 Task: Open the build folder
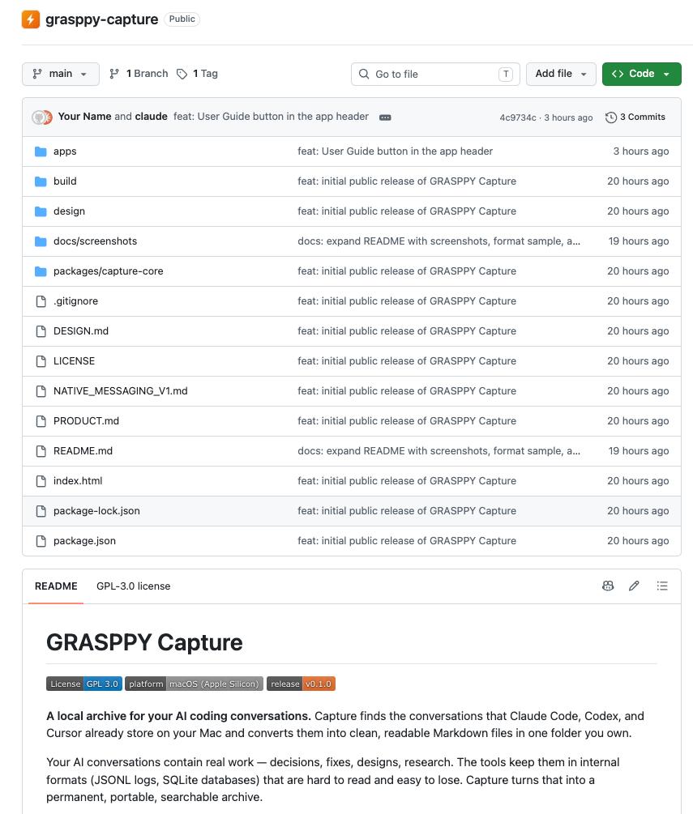point(65,181)
